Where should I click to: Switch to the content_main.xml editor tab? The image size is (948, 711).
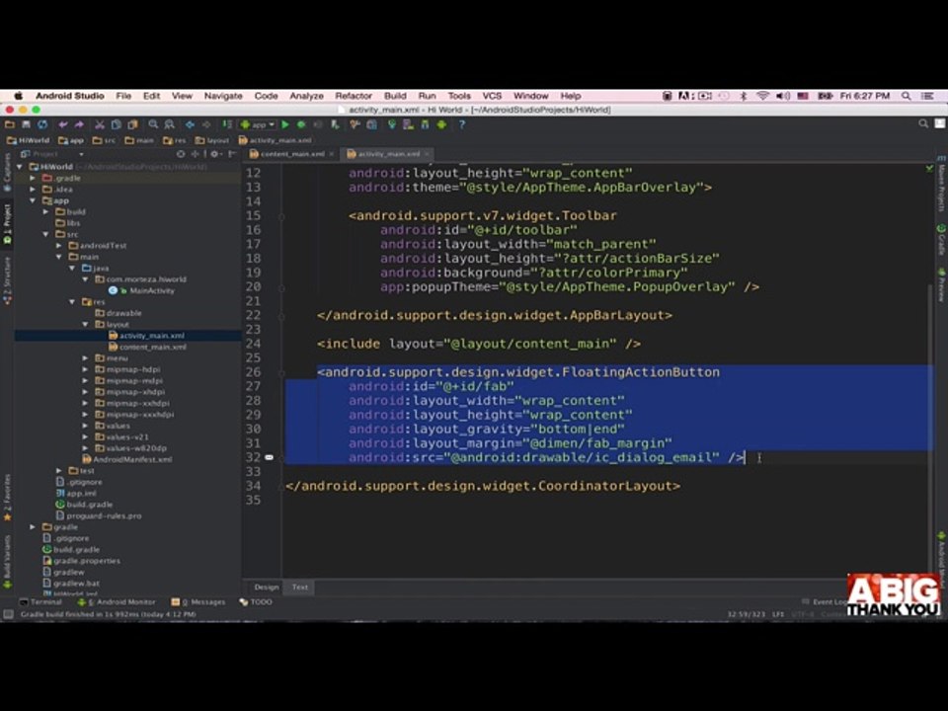(291, 154)
